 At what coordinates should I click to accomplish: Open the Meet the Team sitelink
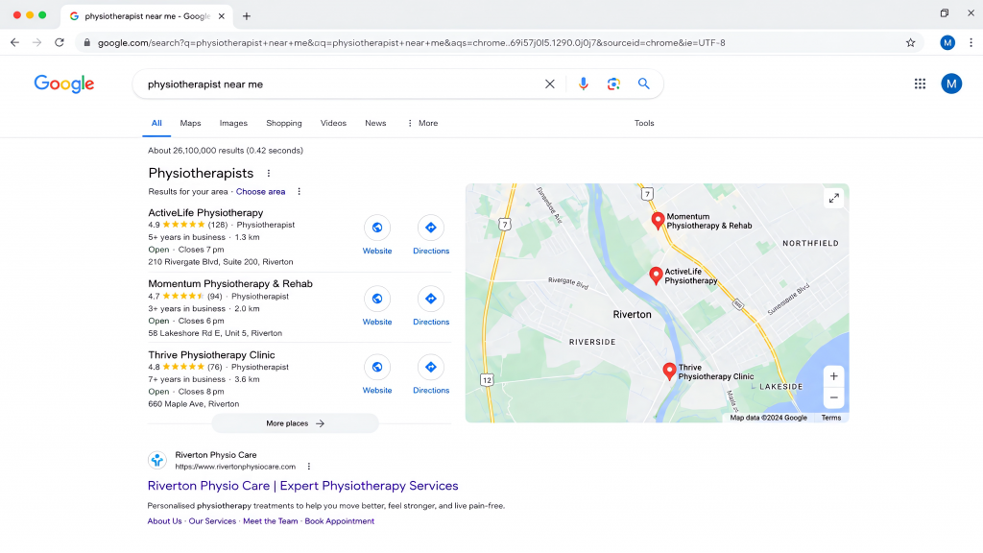[270, 521]
